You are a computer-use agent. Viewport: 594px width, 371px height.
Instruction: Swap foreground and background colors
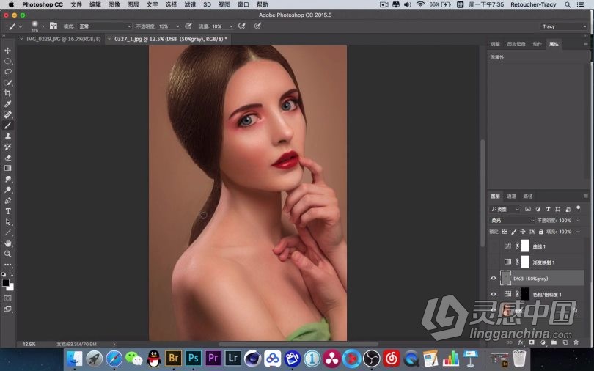tap(11, 273)
